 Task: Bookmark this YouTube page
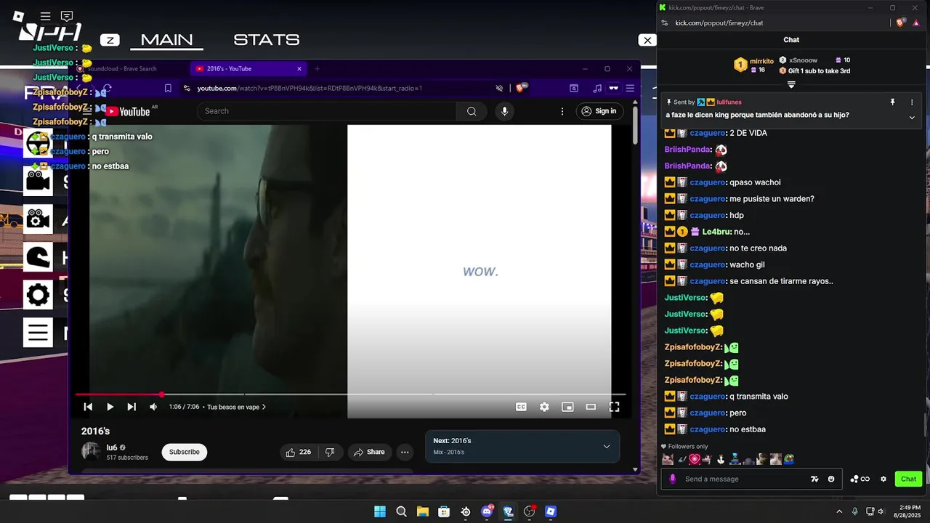coord(168,88)
